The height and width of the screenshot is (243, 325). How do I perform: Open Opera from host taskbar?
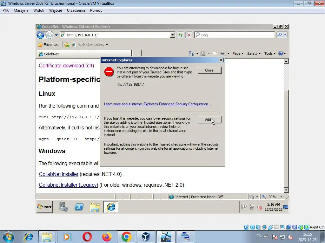coord(87,237)
